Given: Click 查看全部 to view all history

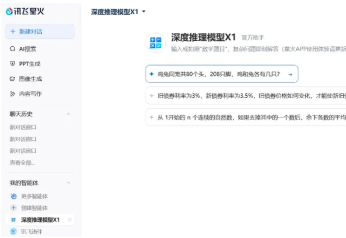Looking at the screenshot, I should point(22,163).
